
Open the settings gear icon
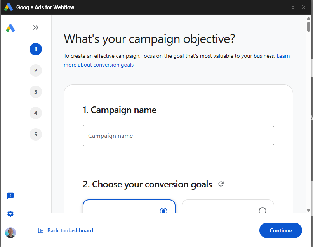(10, 214)
